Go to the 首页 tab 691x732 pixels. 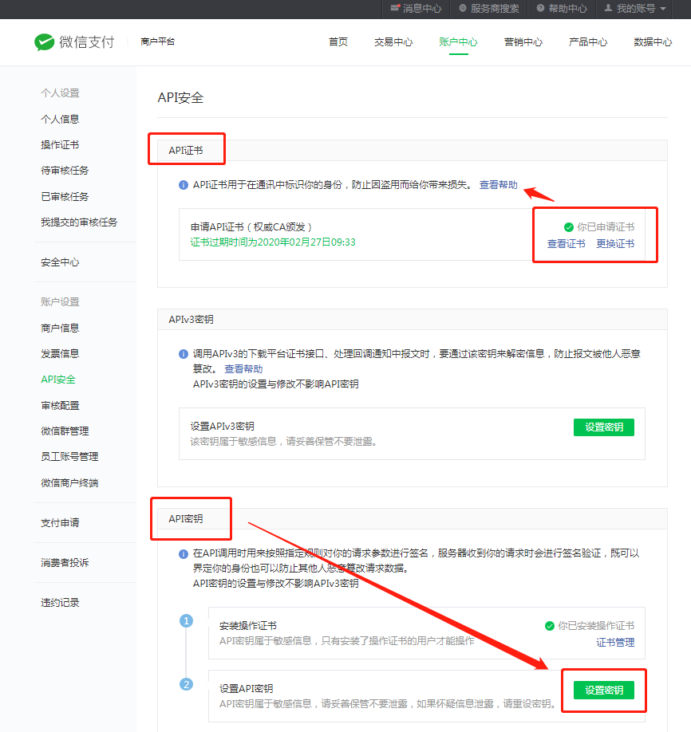click(x=338, y=42)
